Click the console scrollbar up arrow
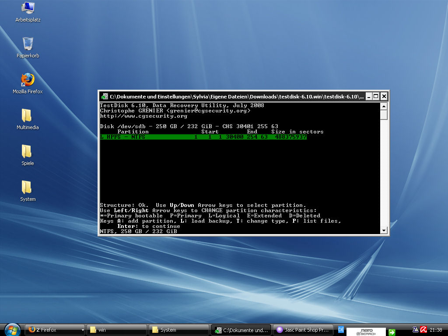 384,107
